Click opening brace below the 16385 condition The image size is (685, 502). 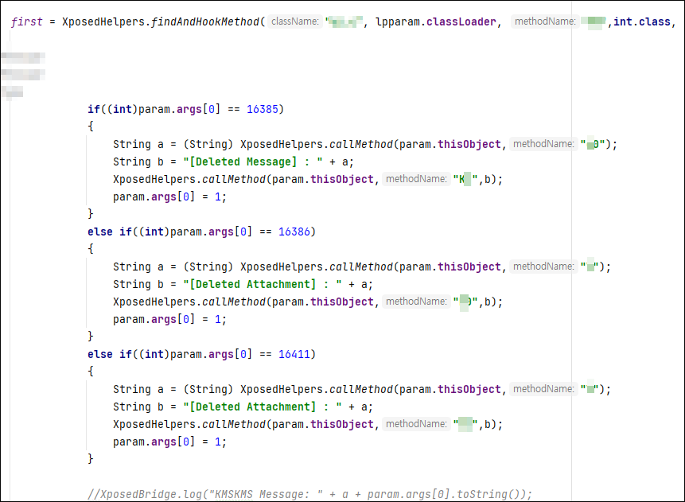[91, 126]
